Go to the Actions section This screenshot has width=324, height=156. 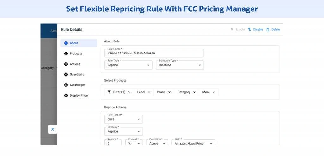point(75,64)
